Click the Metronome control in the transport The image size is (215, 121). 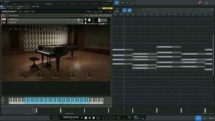tap(112, 118)
